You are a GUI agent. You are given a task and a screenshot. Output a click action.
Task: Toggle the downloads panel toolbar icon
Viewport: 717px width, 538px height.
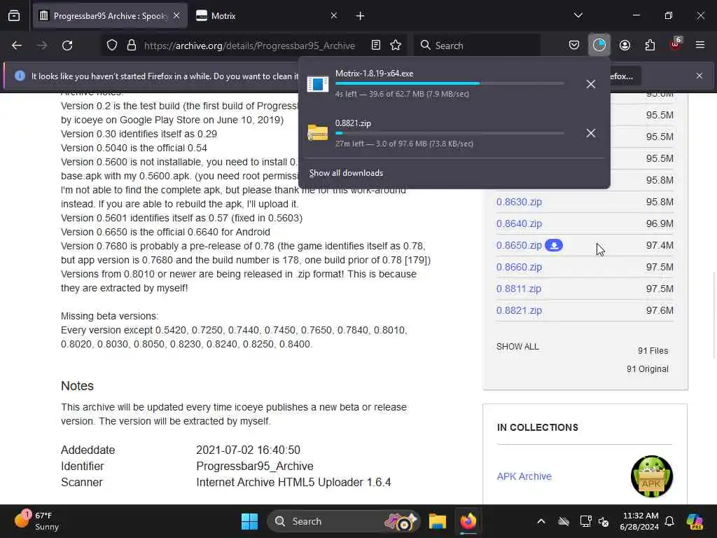click(x=599, y=45)
